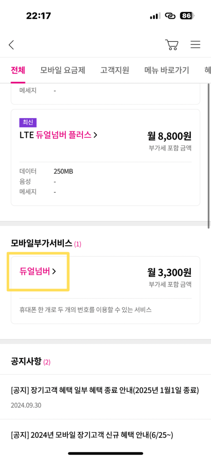Screen dimensions: 211x459
Task: Tap the purple 최신 badge
Action: click(28, 123)
